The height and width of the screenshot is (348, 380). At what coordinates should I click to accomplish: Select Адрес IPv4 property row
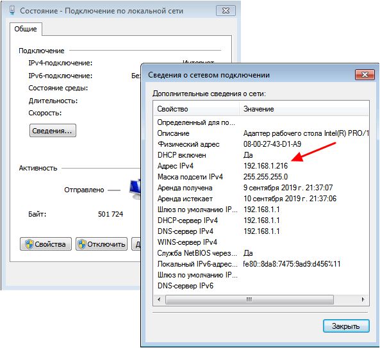[261, 166]
